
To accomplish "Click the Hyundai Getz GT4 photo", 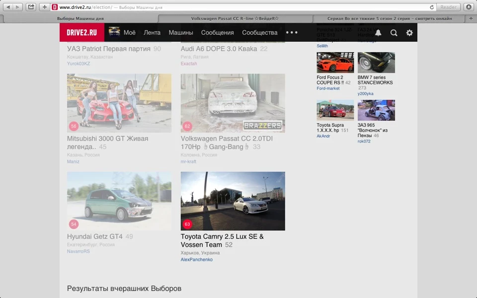I will tap(119, 201).
